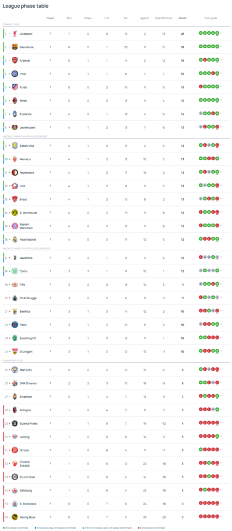Viewport: 232px width, 531px height.
Task: Expand Real Madrid's form guide chevron
Action: 222,239
